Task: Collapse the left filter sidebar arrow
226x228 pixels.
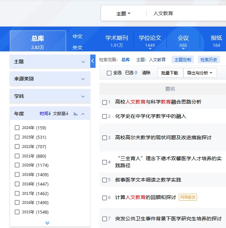Action: click(x=93, y=61)
